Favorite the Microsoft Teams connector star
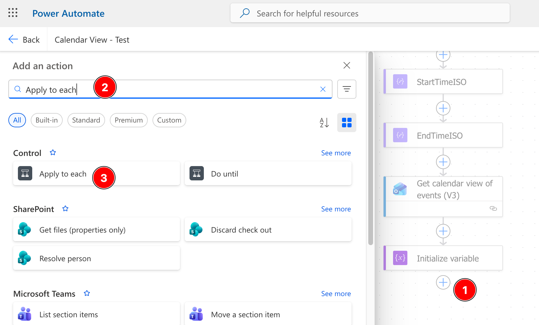Viewport: 539px width, 325px height. tap(87, 293)
